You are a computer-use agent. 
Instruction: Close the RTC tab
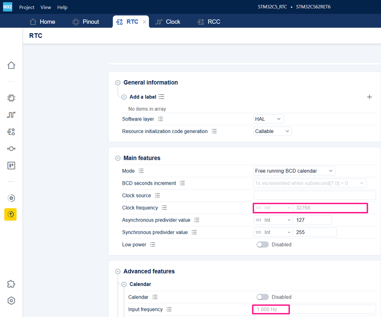pos(144,22)
